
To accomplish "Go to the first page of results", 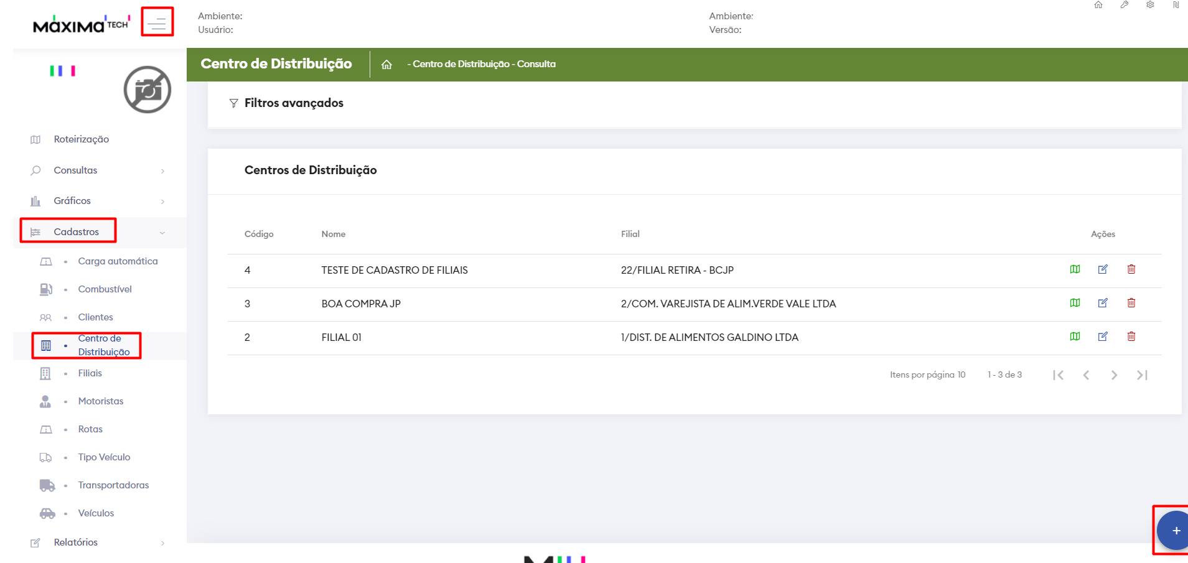I will coord(1058,375).
